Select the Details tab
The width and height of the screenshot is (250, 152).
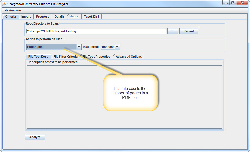(x=59, y=17)
